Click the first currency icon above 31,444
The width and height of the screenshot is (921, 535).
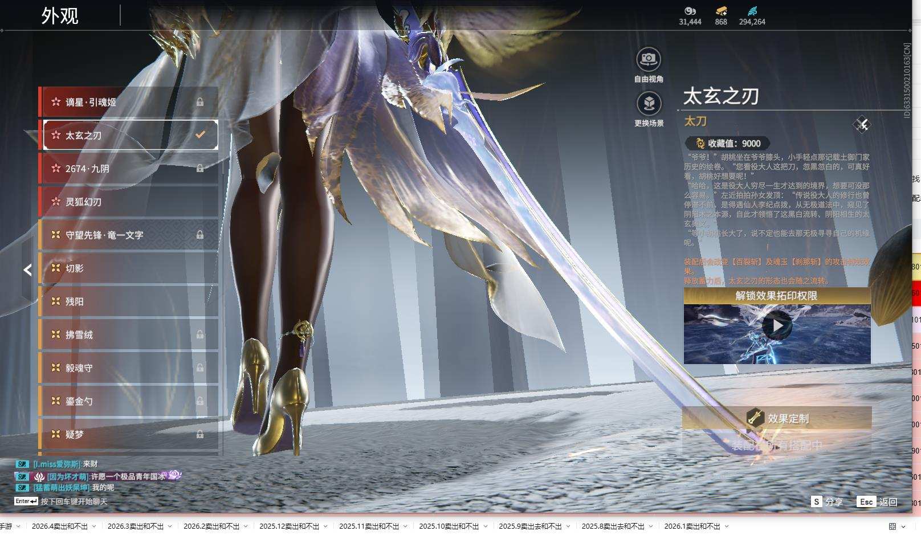[690, 11]
